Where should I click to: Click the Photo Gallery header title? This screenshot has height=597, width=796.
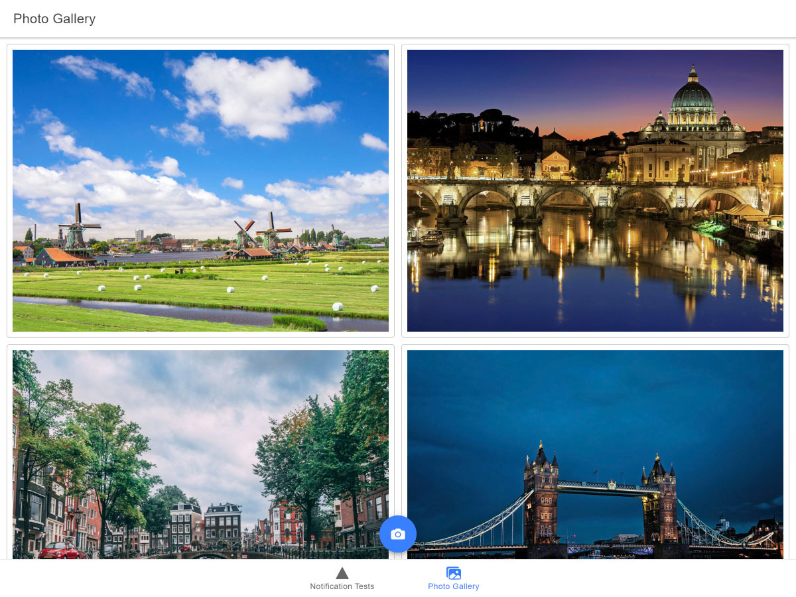coord(54,19)
